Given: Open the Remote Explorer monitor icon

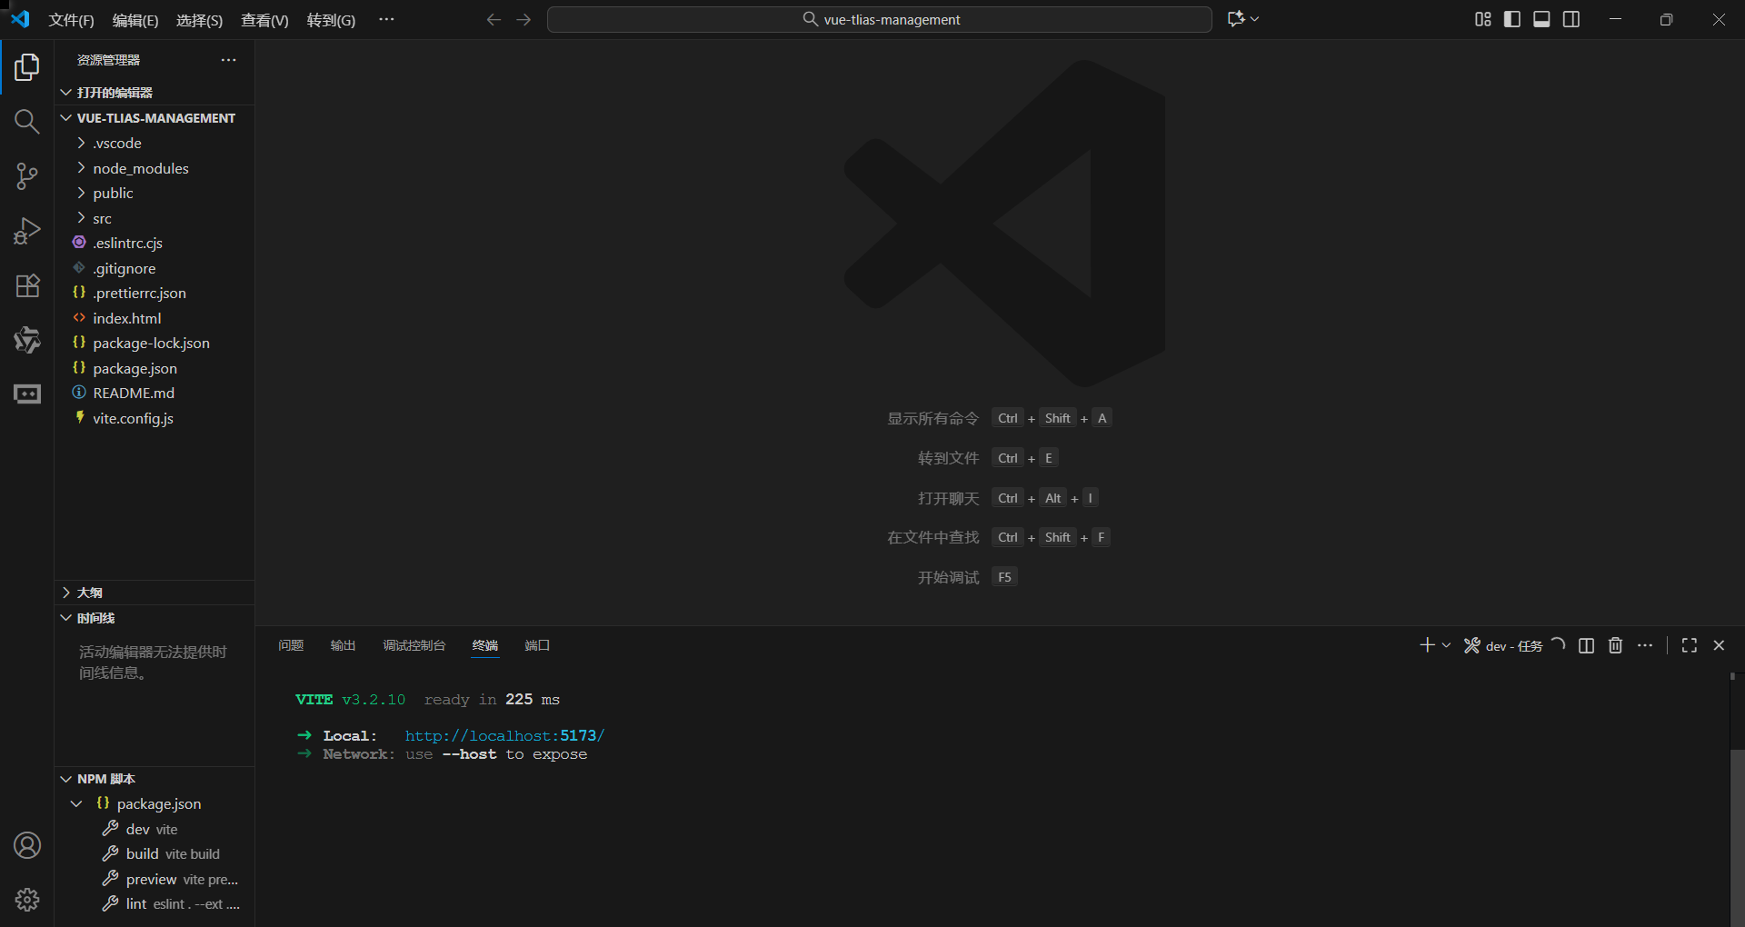Looking at the screenshot, I should 27,394.
